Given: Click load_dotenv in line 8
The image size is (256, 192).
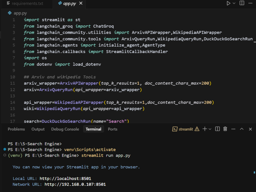Looking at the screenshot, I should click(x=87, y=64).
